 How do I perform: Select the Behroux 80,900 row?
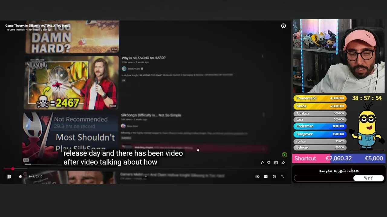[x=320, y=147]
